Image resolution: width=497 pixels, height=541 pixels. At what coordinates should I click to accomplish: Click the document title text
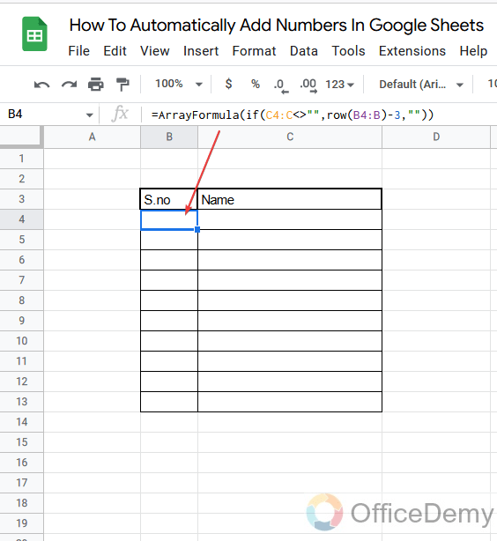[x=277, y=26]
